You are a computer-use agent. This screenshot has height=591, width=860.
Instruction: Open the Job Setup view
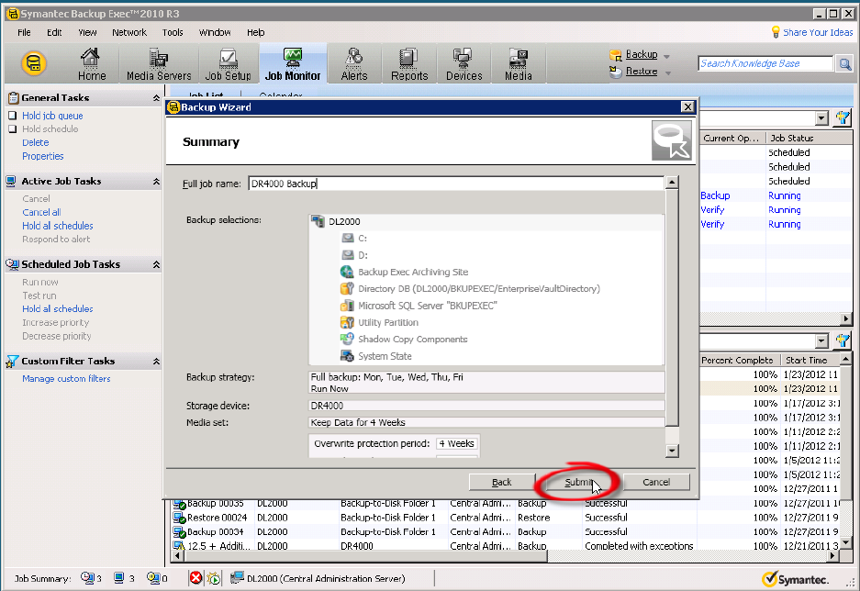tap(228, 63)
